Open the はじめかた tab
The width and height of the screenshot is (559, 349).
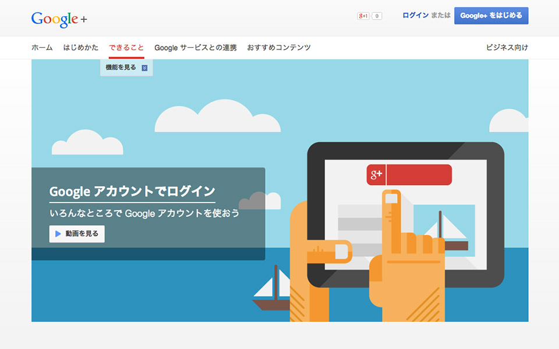pos(80,47)
